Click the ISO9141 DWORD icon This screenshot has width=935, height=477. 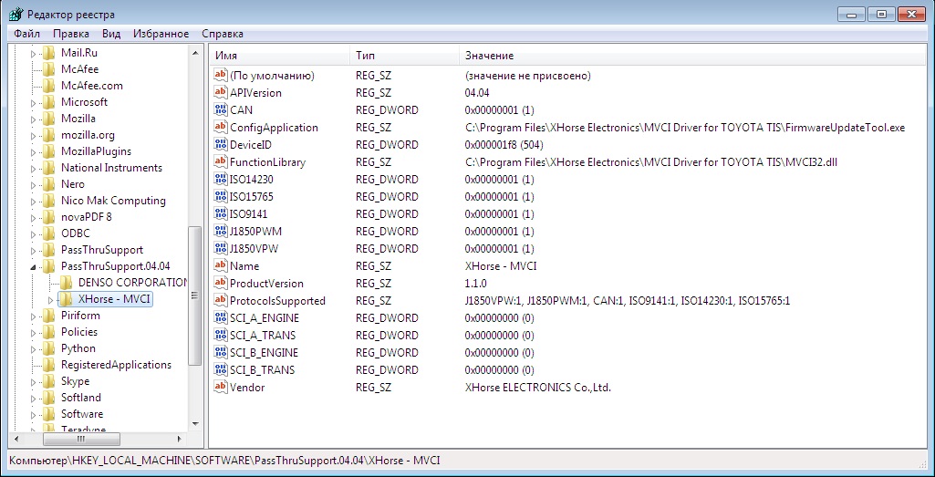coord(221,213)
